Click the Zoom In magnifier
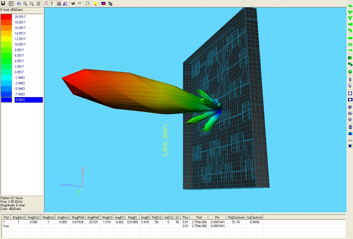 pyautogui.click(x=25, y=4)
